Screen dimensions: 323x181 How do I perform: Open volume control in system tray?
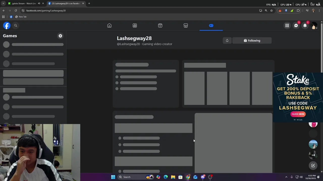pos(301,177)
